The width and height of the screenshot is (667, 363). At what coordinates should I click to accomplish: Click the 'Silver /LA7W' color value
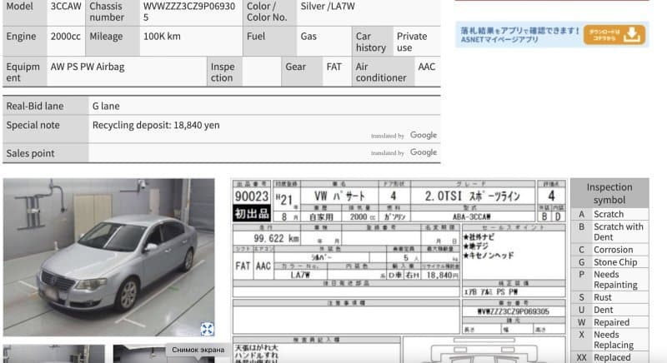pos(328,7)
